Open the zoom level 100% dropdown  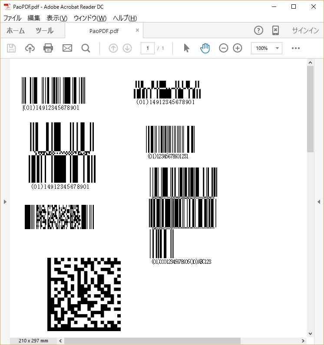point(267,48)
